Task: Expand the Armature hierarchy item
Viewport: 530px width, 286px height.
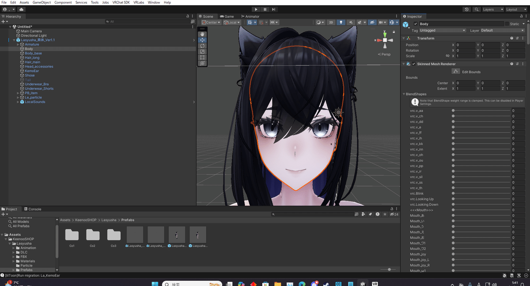Action: pyautogui.click(x=18, y=45)
